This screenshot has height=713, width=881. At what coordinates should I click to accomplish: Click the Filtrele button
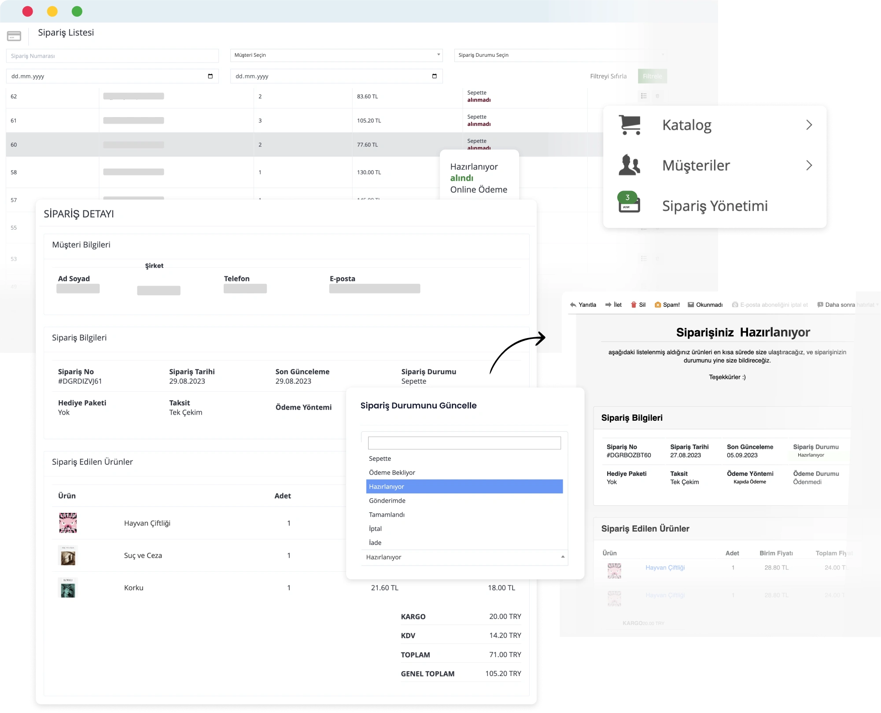pos(652,76)
